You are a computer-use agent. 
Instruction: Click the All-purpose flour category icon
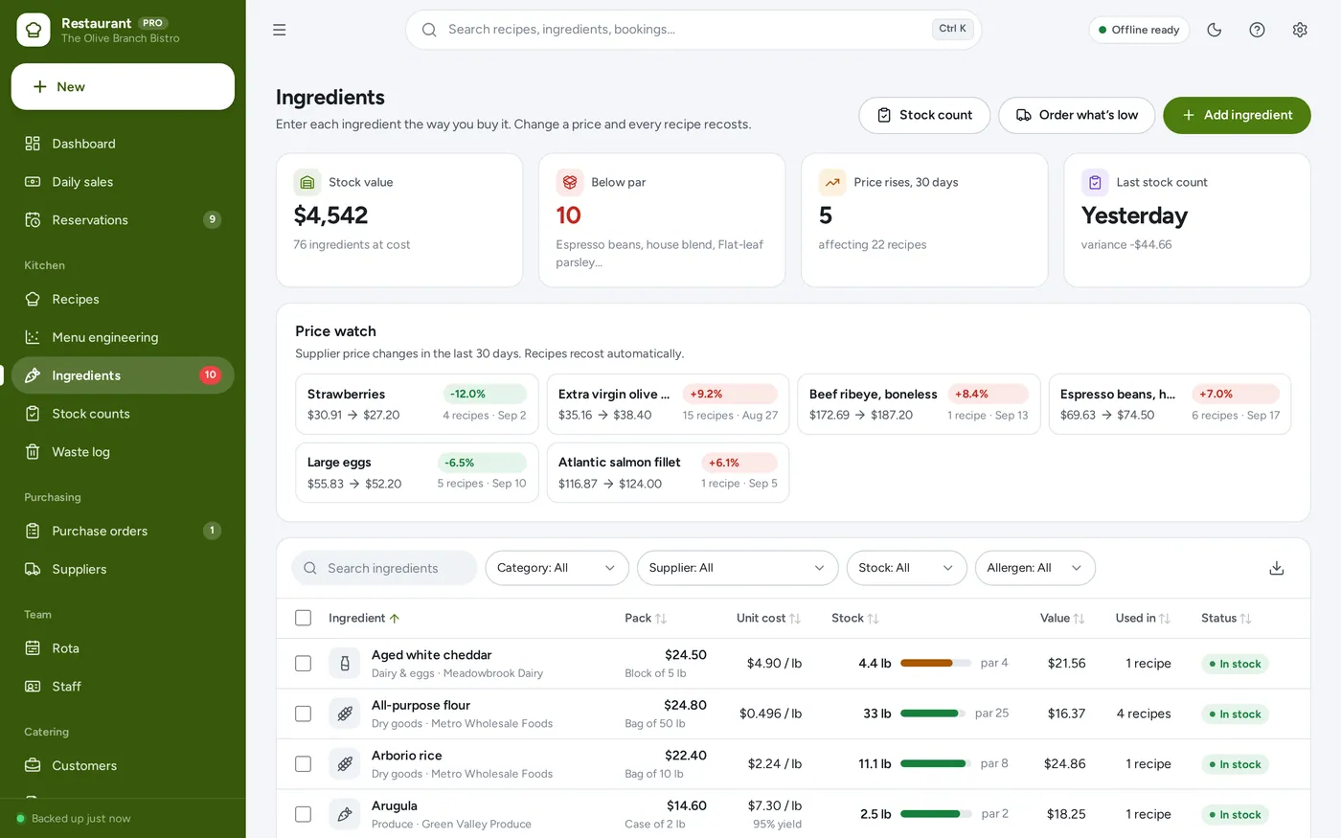tap(345, 713)
